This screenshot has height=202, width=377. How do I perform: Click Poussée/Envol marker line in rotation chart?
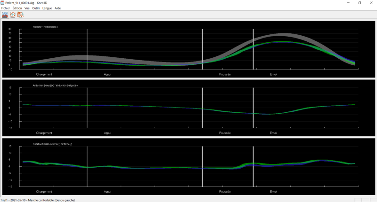(253, 167)
